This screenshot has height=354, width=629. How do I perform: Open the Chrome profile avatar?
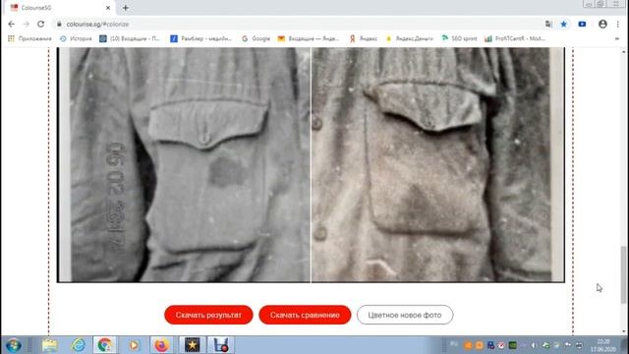(x=602, y=24)
